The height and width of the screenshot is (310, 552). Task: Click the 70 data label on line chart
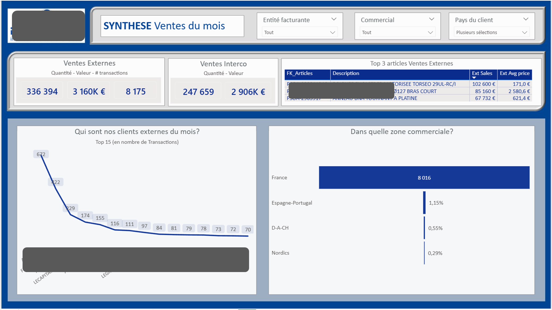point(248,230)
